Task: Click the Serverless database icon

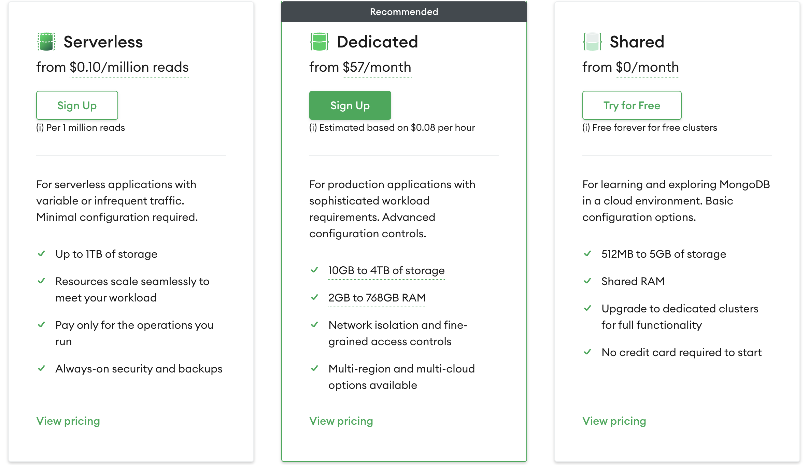Action: pos(46,42)
